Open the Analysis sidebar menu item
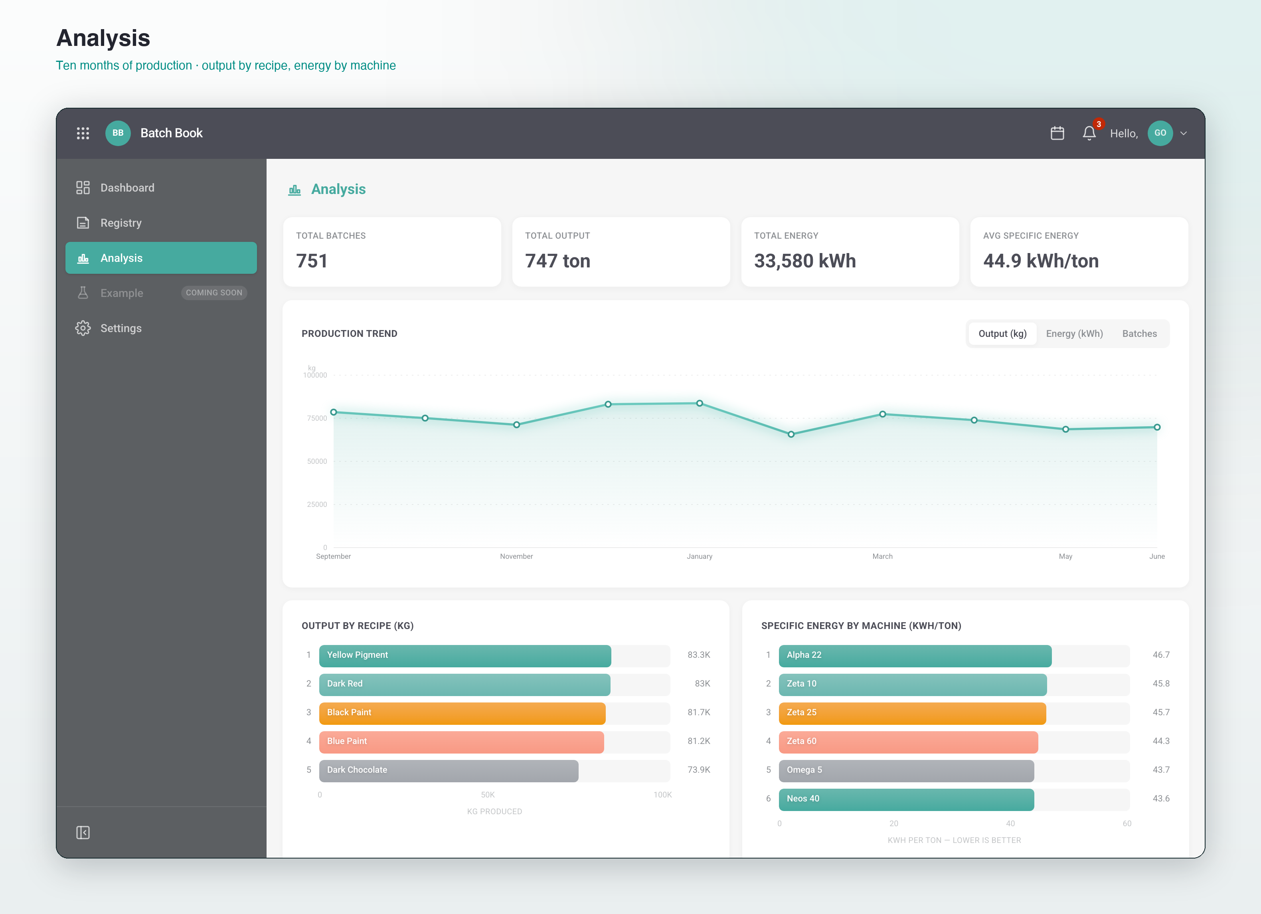 pos(161,258)
